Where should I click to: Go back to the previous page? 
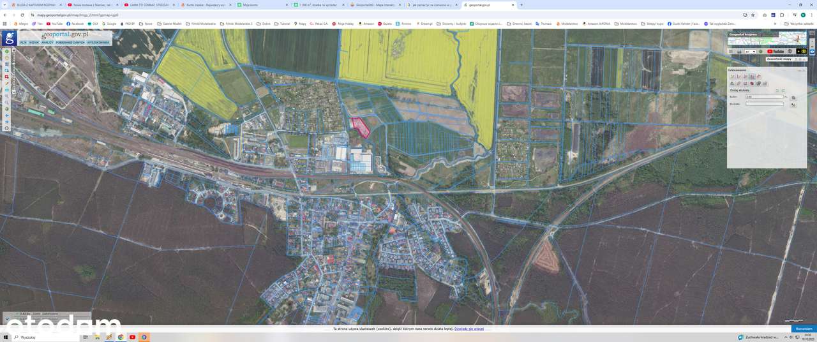point(5,15)
